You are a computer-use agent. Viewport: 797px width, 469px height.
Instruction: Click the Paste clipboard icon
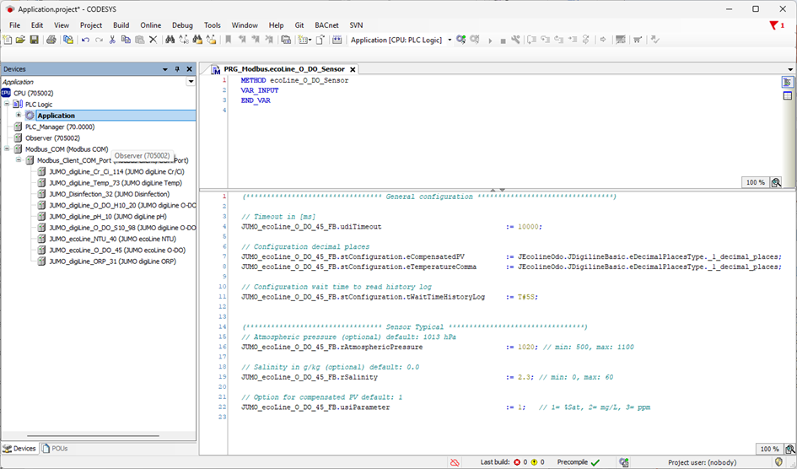139,40
